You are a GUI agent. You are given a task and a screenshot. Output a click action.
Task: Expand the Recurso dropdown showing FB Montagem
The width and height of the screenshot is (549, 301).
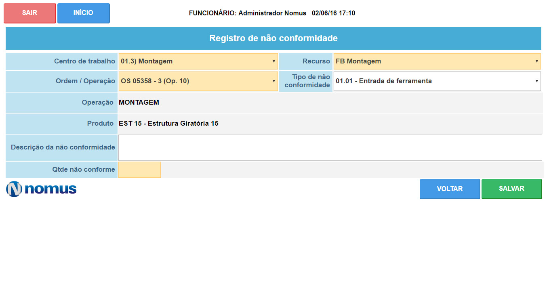click(x=437, y=61)
